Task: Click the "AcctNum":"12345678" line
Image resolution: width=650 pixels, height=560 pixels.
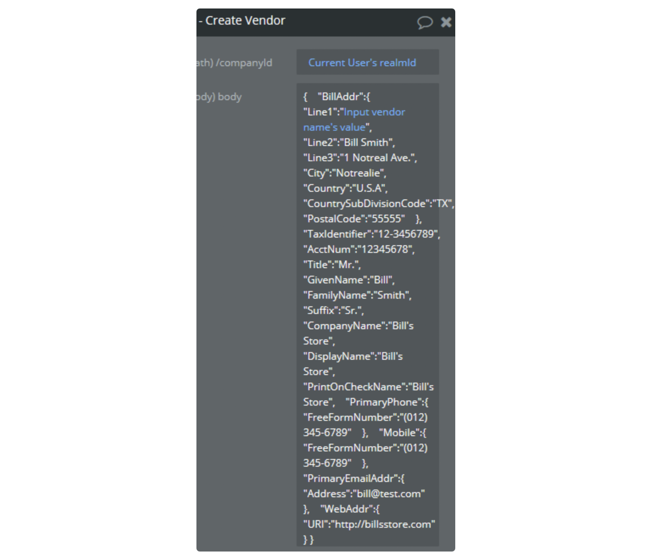Action: [x=359, y=249]
